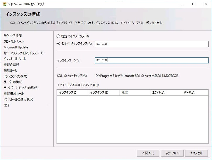Maximize the setup window
The width and height of the screenshot is (212, 160).
pos(194,4)
